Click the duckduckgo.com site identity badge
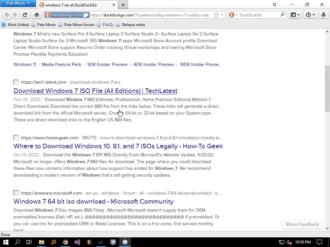The width and height of the screenshot is (330, 247). 67,15
